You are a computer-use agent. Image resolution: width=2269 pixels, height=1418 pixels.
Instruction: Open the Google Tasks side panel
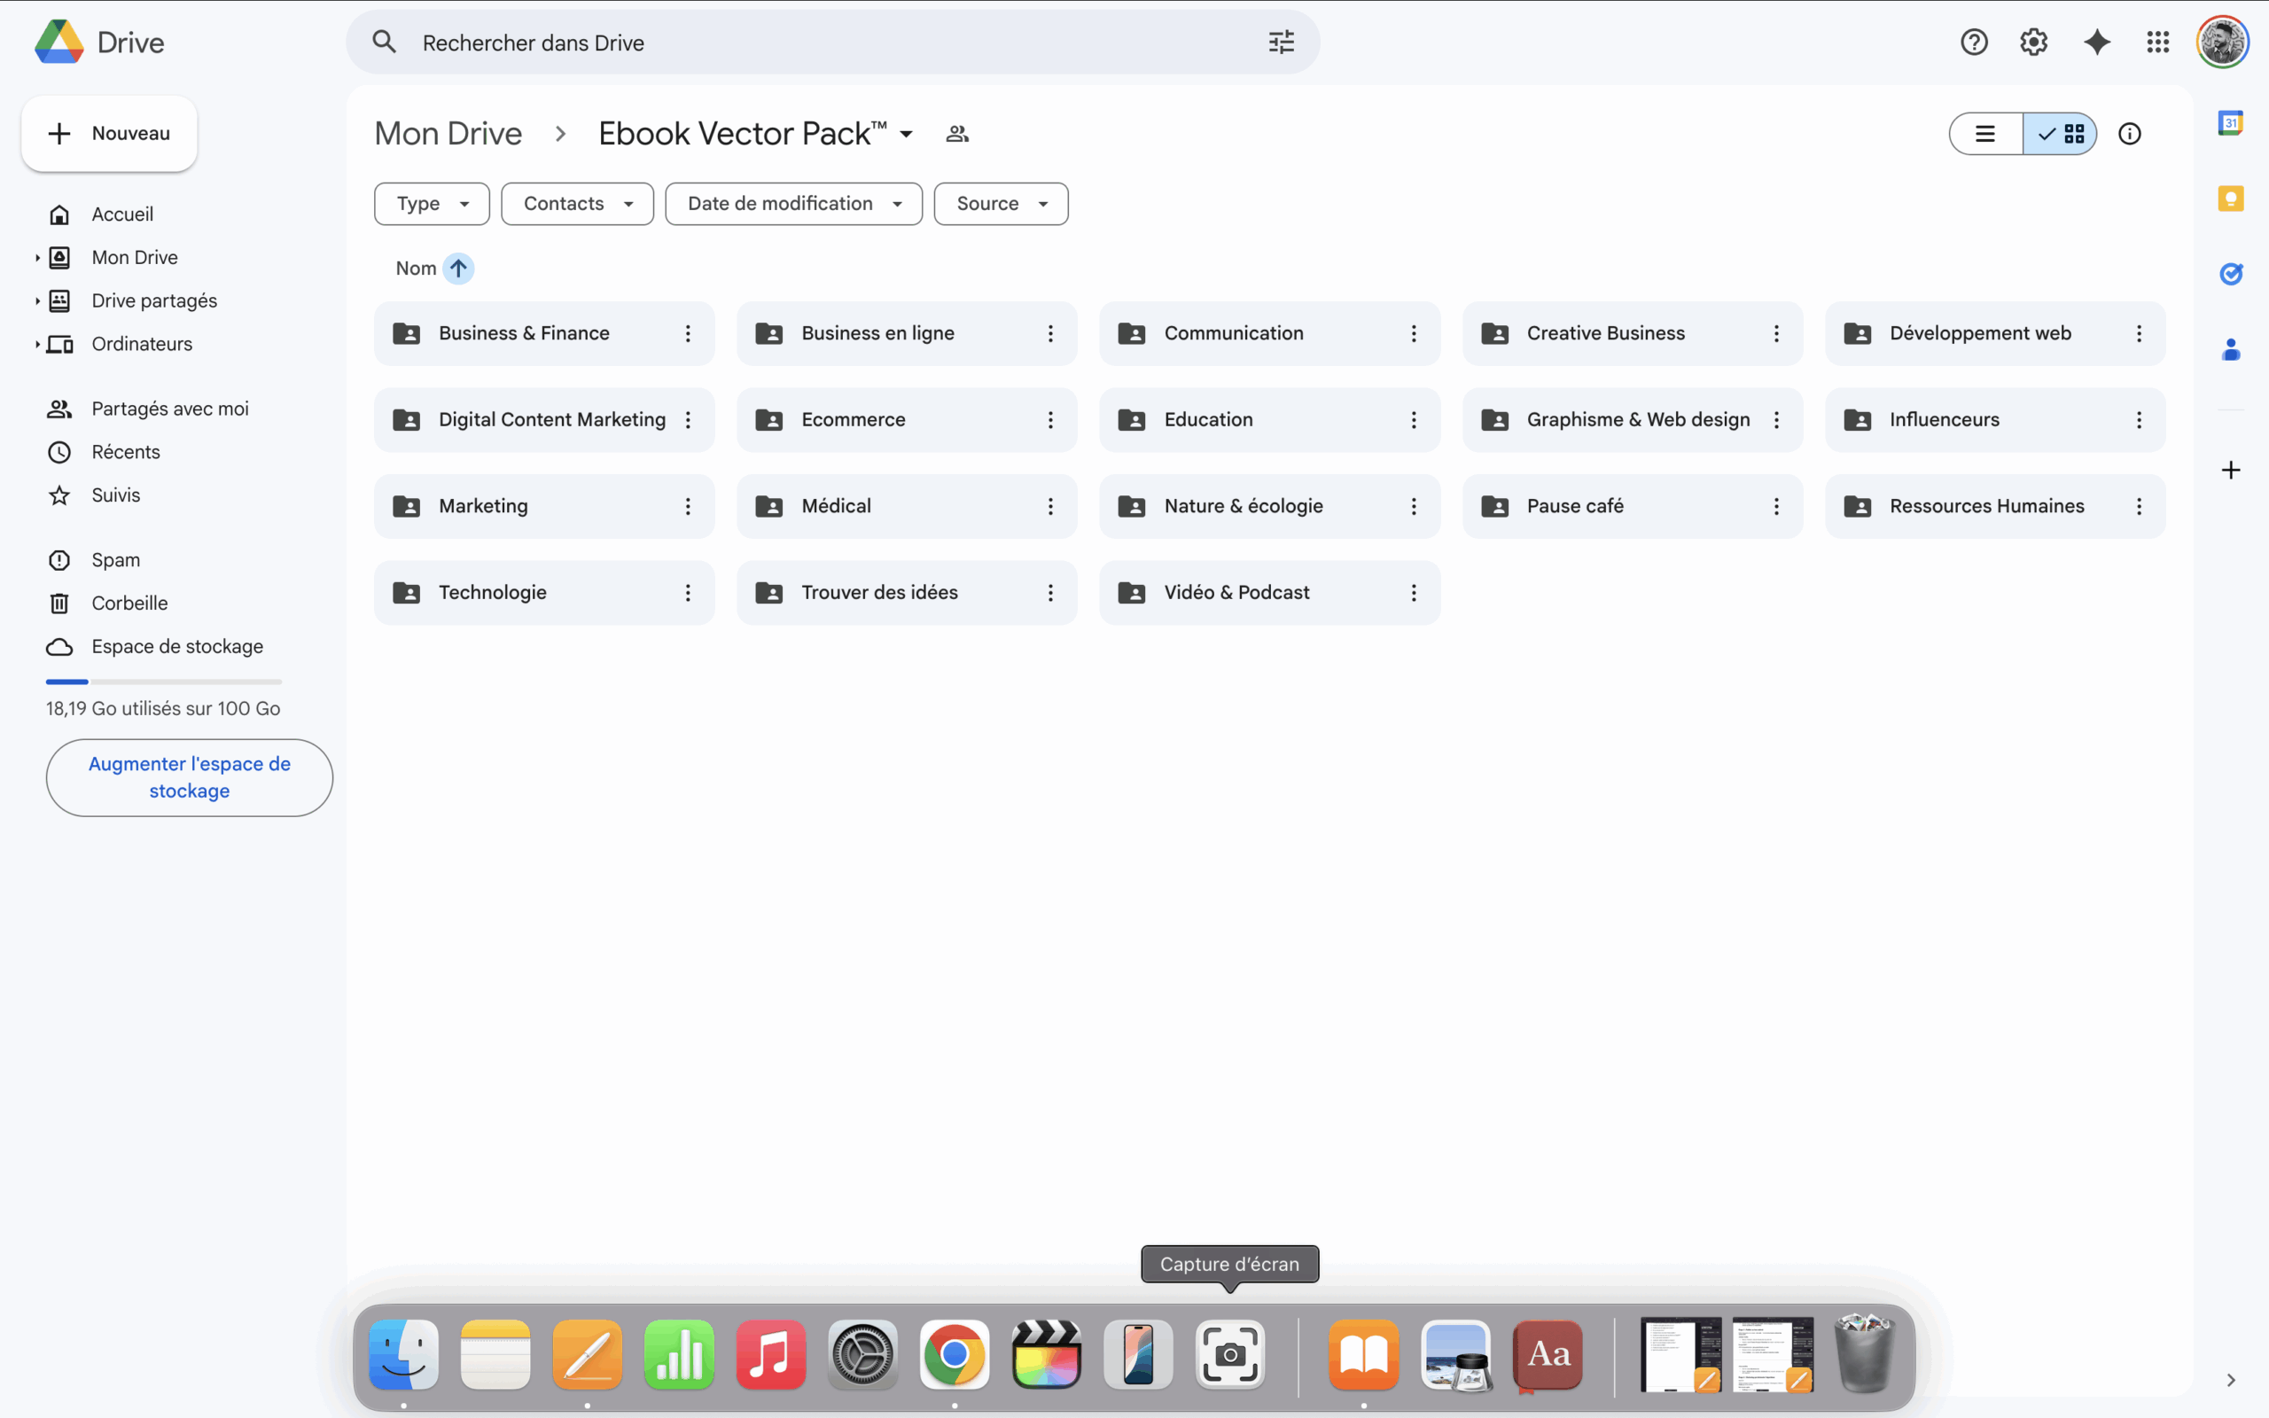coord(2231,274)
